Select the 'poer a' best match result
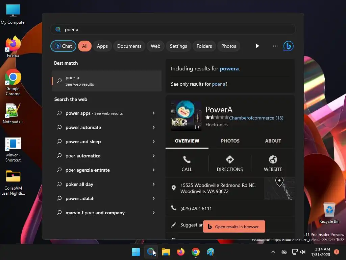The width and height of the screenshot is (346, 260). (x=106, y=81)
